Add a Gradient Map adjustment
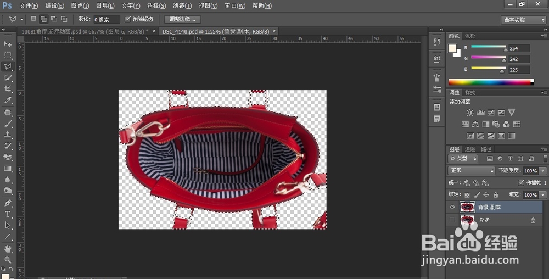The image size is (549, 279). point(512,136)
